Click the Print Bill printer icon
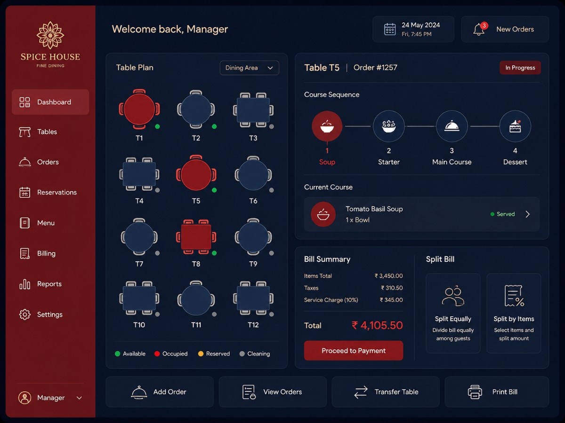 pos(475,392)
